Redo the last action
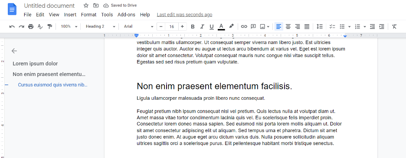The width and height of the screenshot is (406, 158). point(22,26)
